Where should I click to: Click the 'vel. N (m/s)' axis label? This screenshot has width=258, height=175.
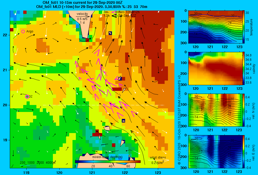coord(254,111)
